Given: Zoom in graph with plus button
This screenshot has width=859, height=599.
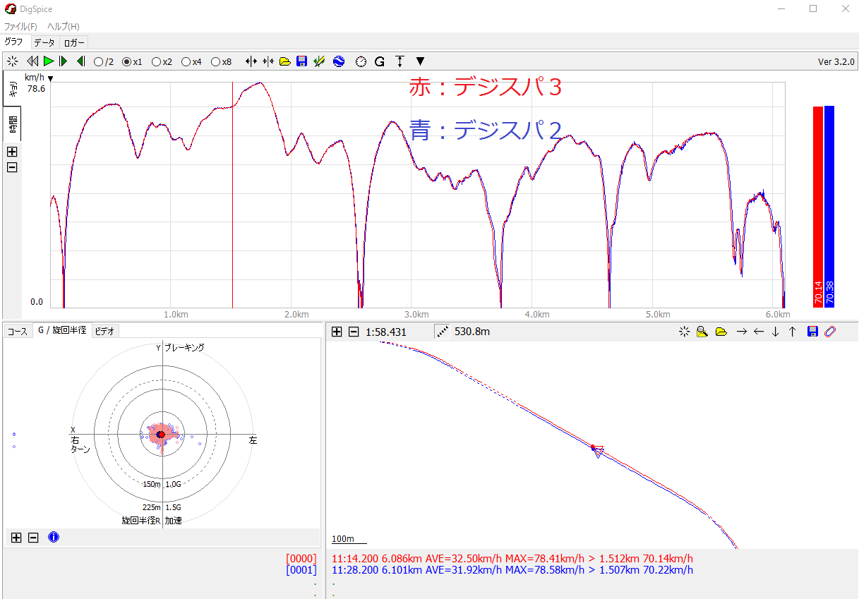Looking at the screenshot, I should click(12, 152).
